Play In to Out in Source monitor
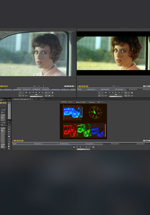The height and width of the screenshot is (215, 150). [26, 96]
